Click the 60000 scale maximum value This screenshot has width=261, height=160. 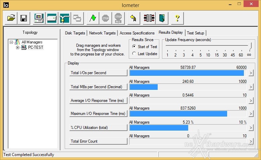coord(241,67)
